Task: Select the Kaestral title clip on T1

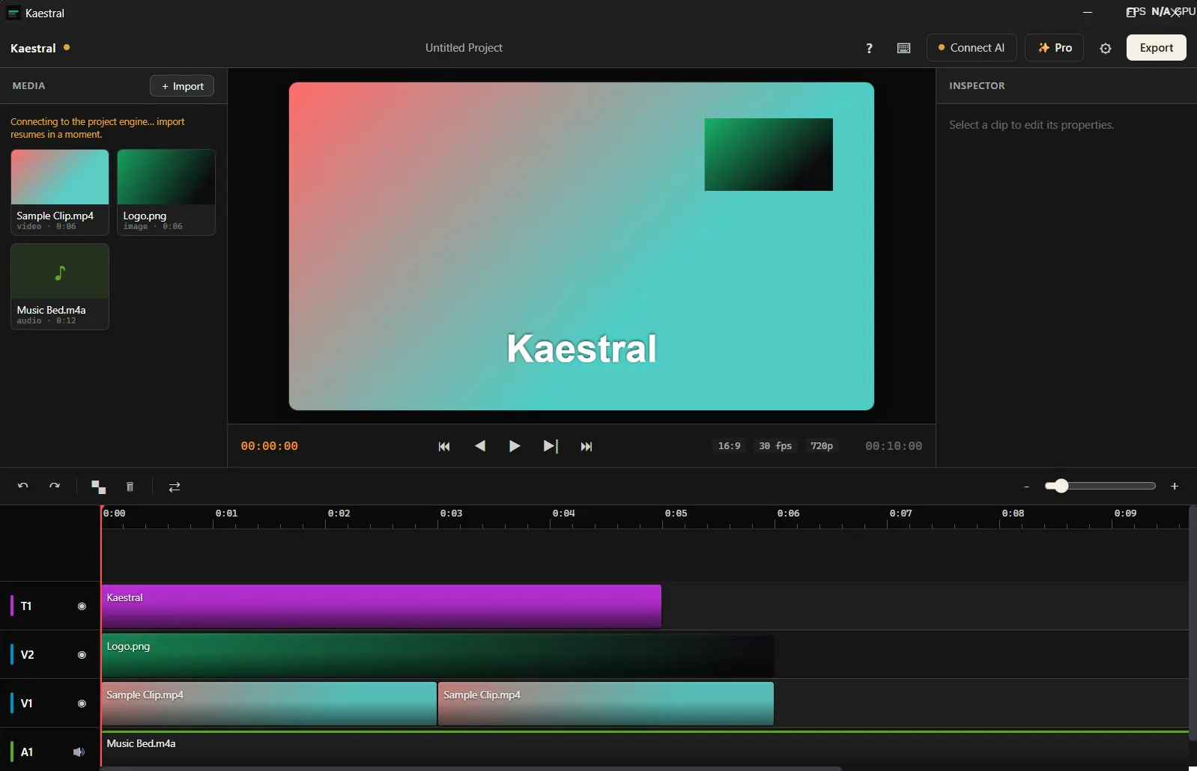Action: (x=381, y=606)
